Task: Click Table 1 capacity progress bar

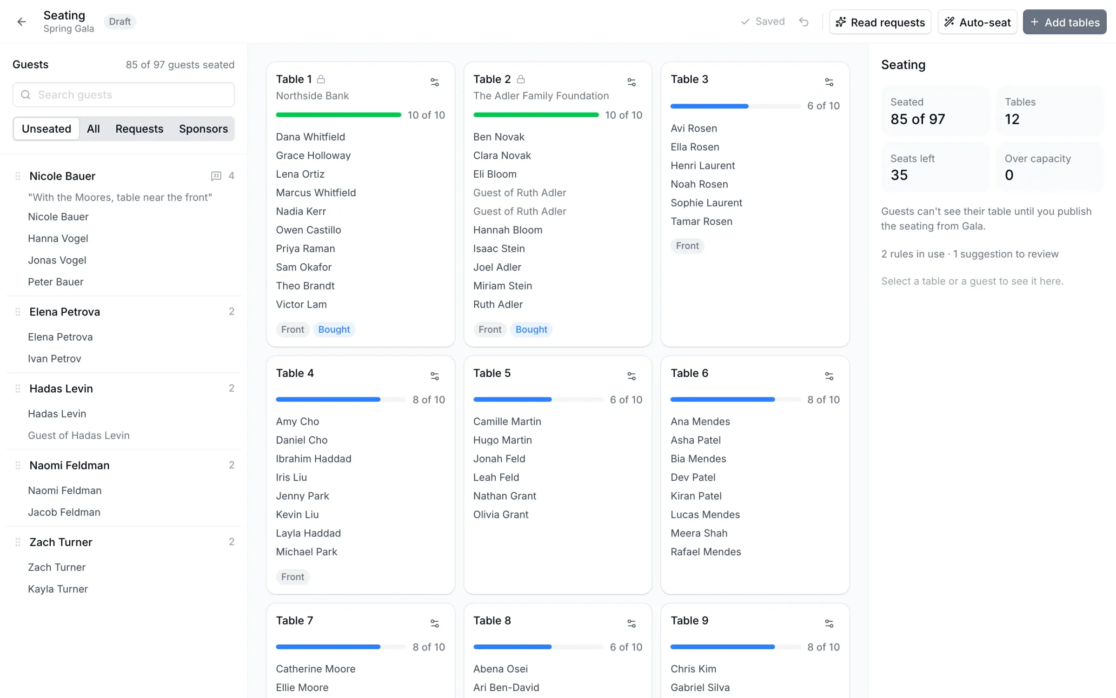Action: [339, 115]
